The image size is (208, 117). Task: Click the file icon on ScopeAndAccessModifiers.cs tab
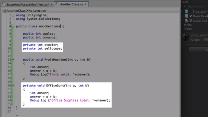(4, 4)
